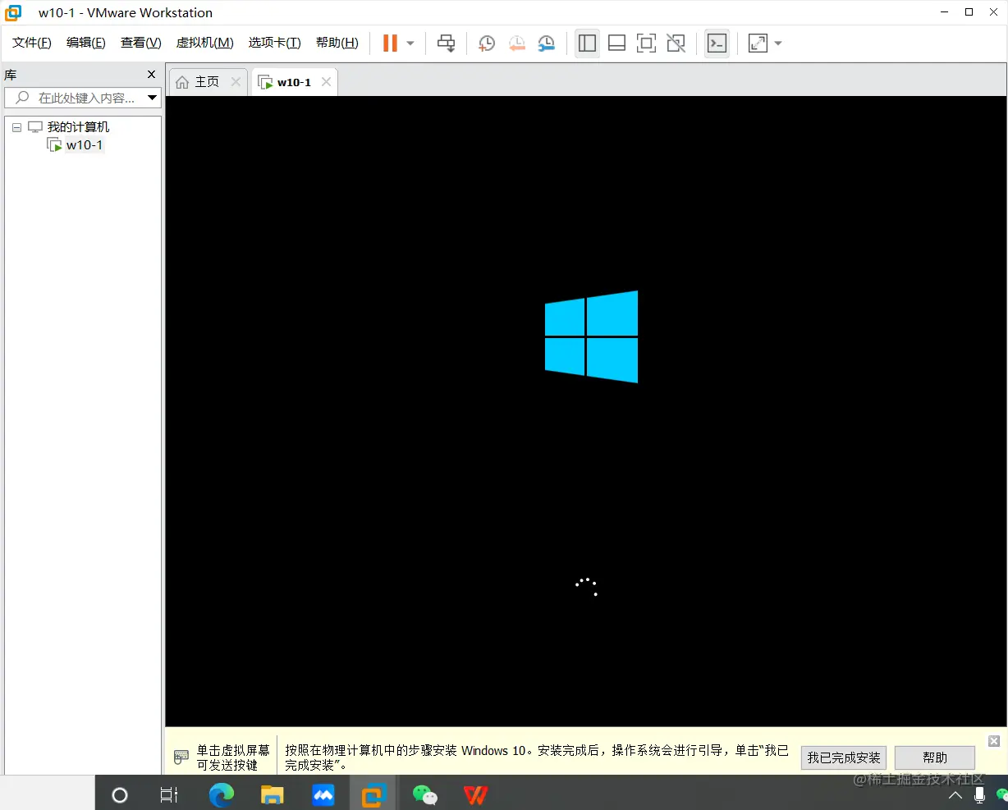Send Ctrl+Alt+Del to virtual machine

tap(447, 43)
